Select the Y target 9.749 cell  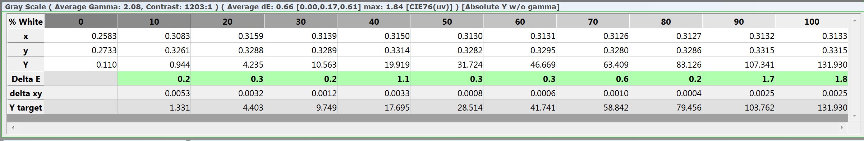click(301, 107)
